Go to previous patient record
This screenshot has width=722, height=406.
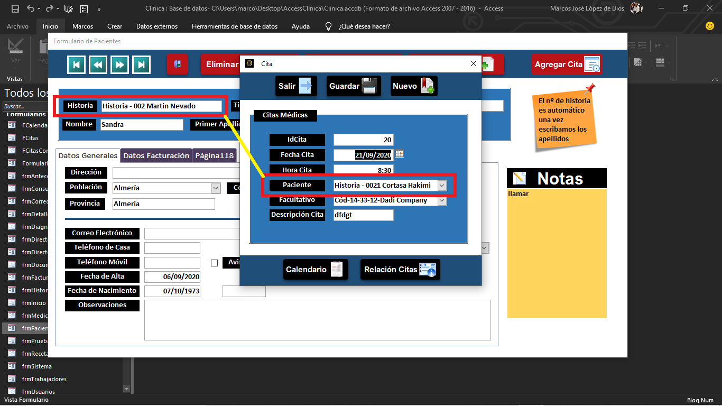[x=98, y=64]
